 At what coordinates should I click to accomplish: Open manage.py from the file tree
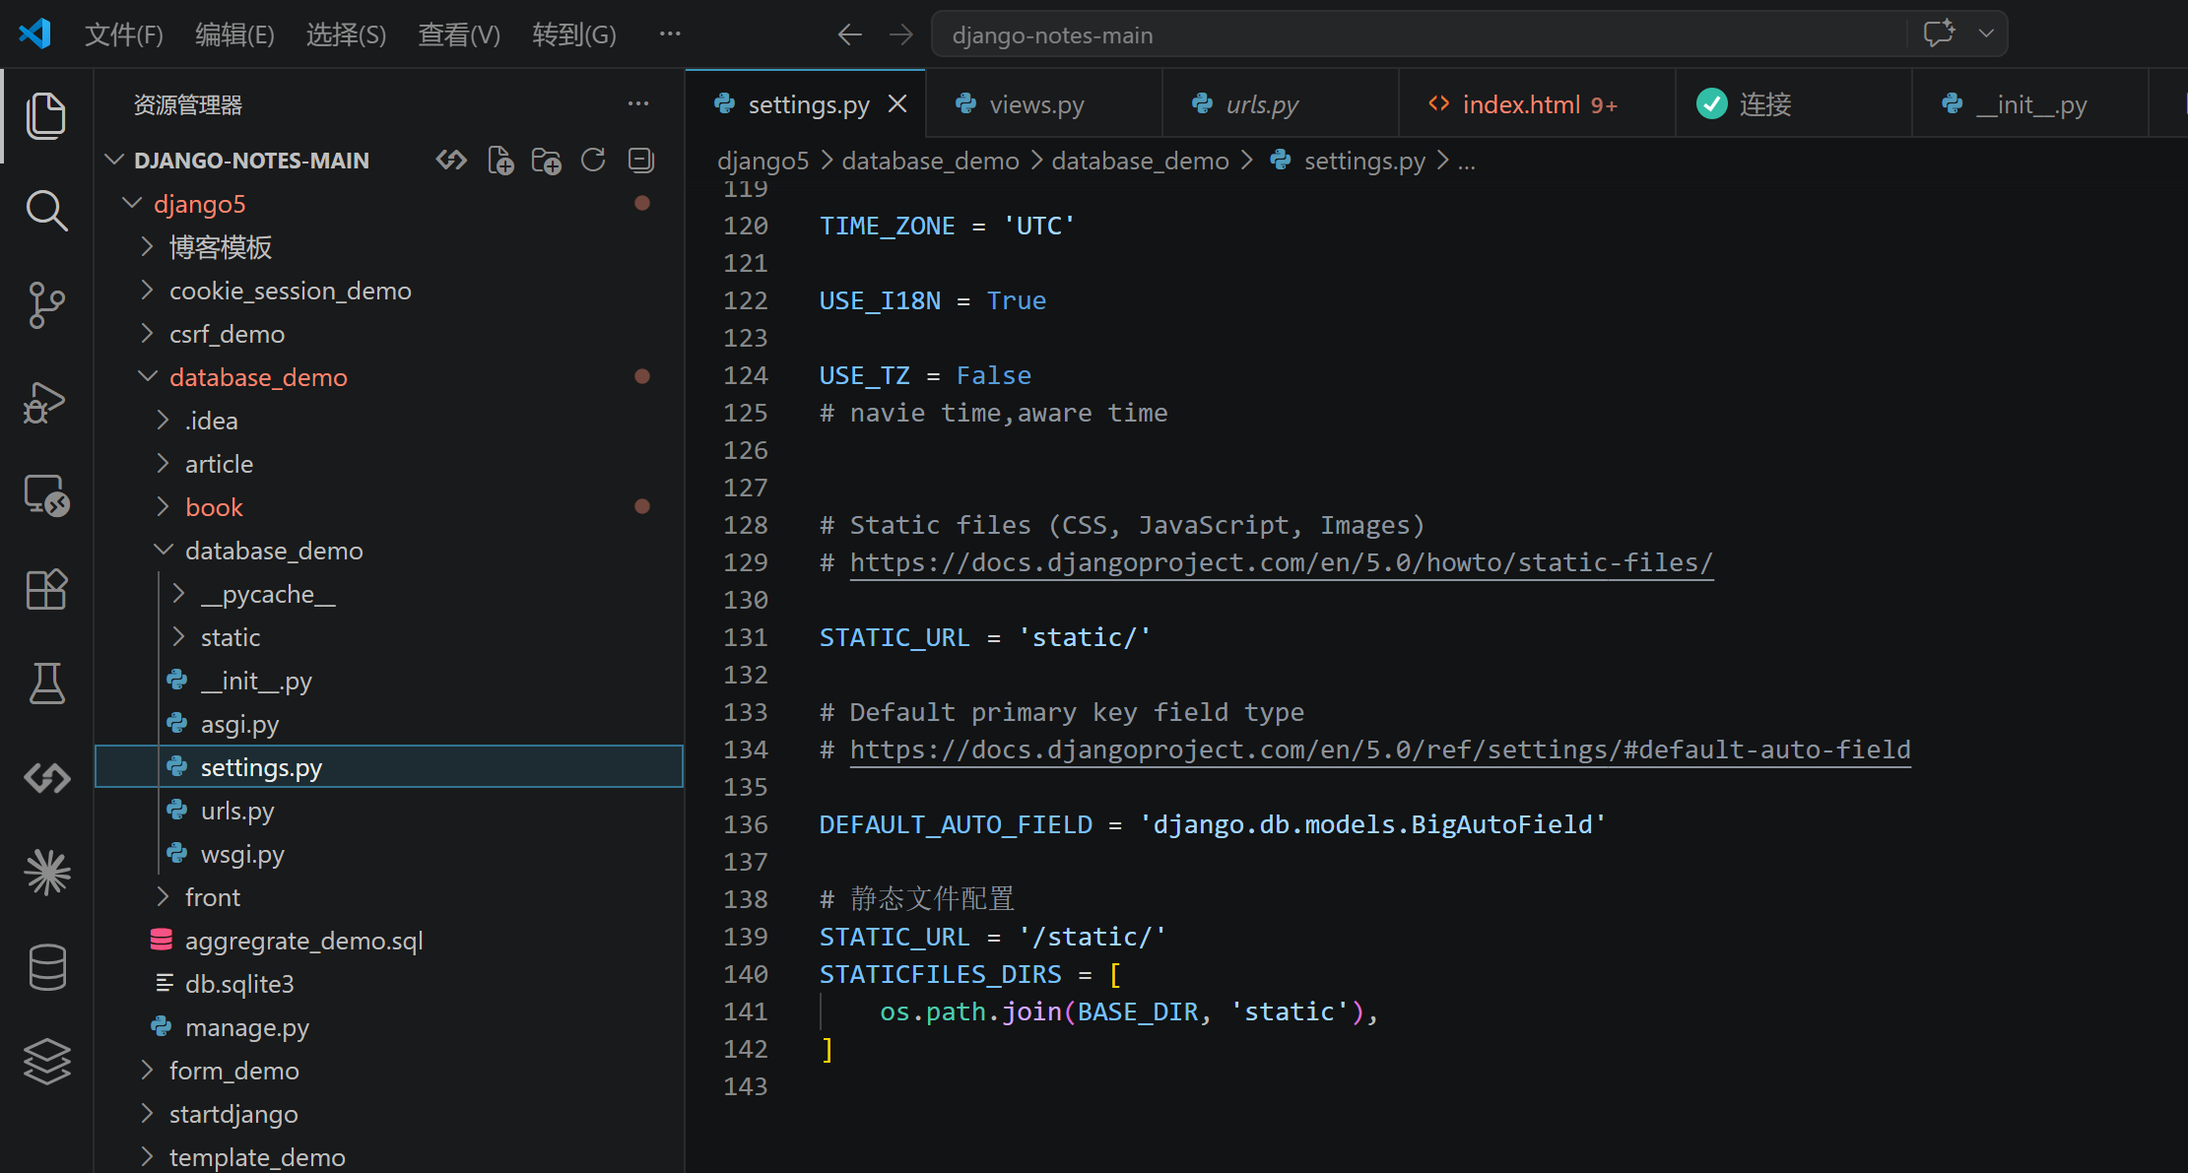point(246,1027)
